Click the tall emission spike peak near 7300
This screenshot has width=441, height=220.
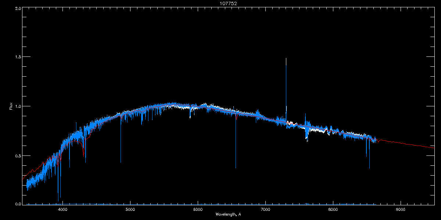coord(286,59)
